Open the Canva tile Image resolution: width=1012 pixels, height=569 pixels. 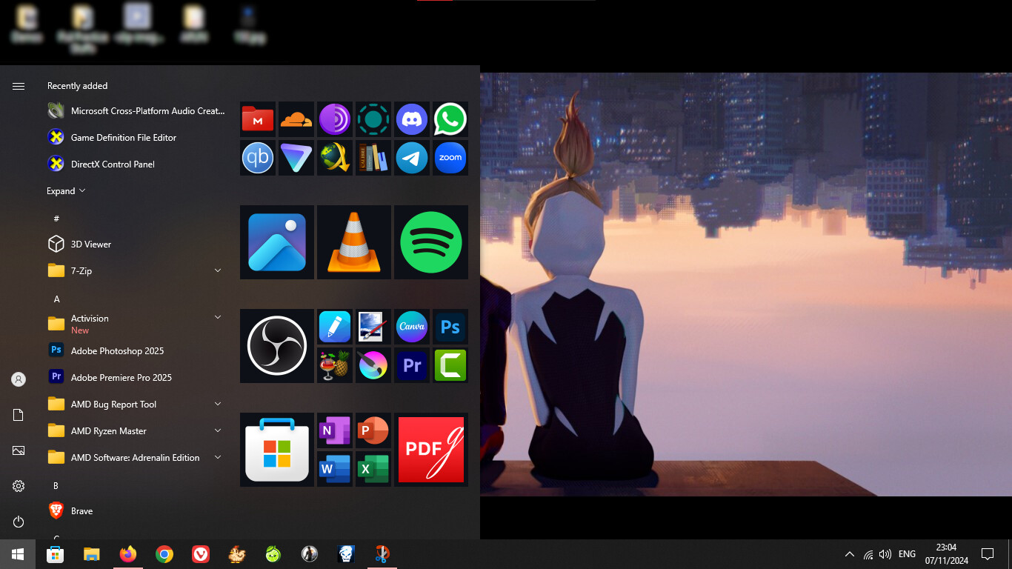[411, 327]
